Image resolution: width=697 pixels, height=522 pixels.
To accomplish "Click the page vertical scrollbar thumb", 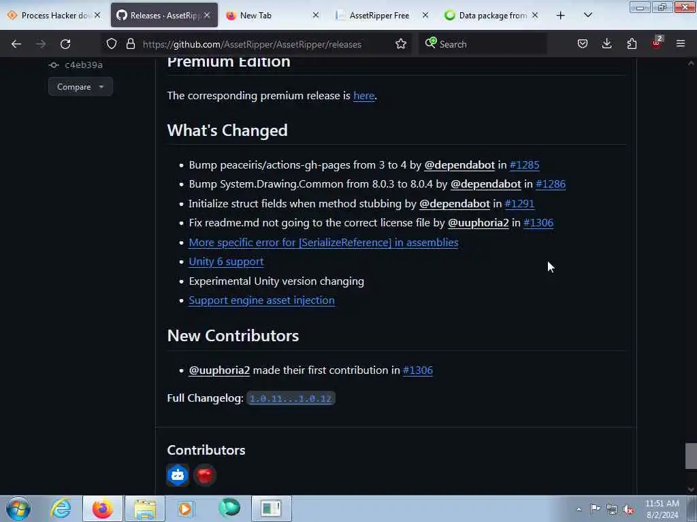I will 691,456.
